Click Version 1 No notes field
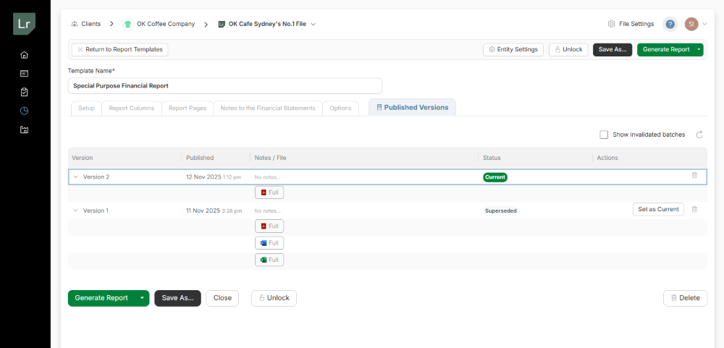724x348 pixels. coord(267,211)
